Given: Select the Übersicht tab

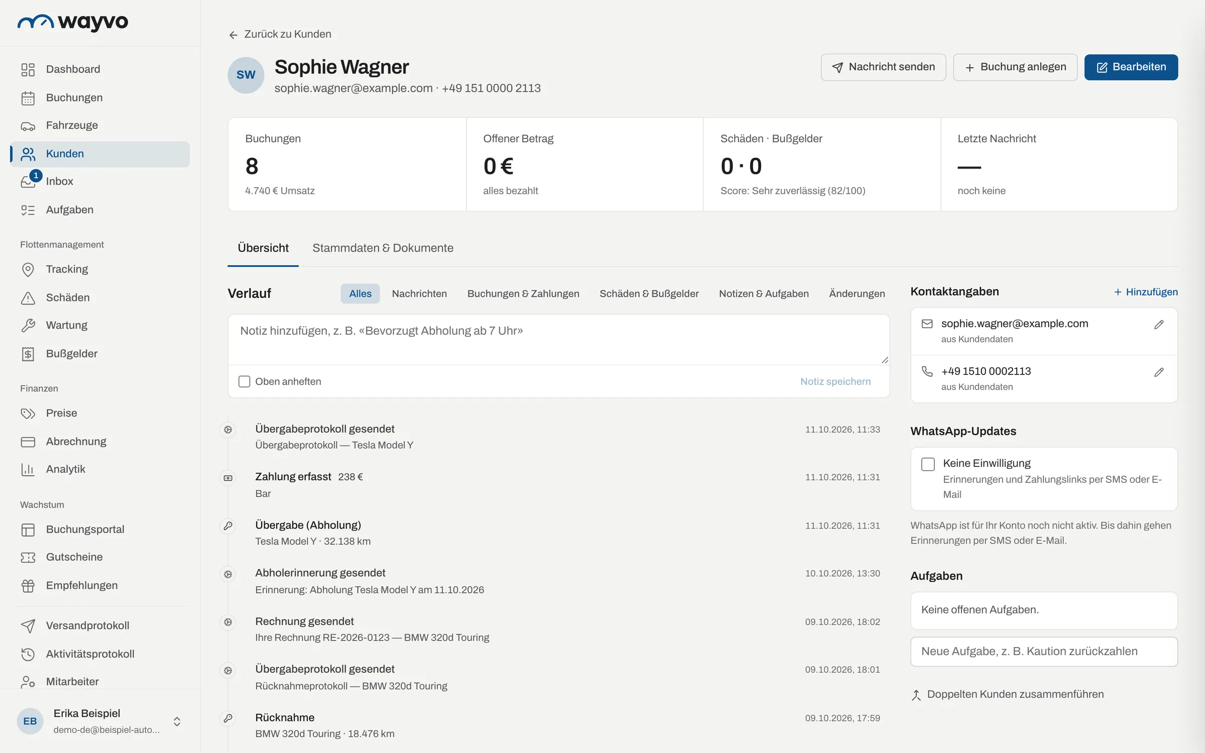Looking at the screenshot, I should pyautogui.click(x=263, y=248).
